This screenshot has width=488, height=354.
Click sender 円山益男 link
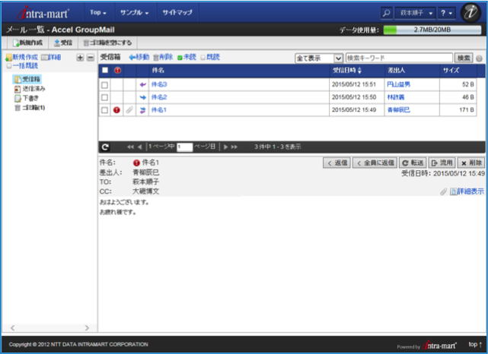click(x=398, y=84)
